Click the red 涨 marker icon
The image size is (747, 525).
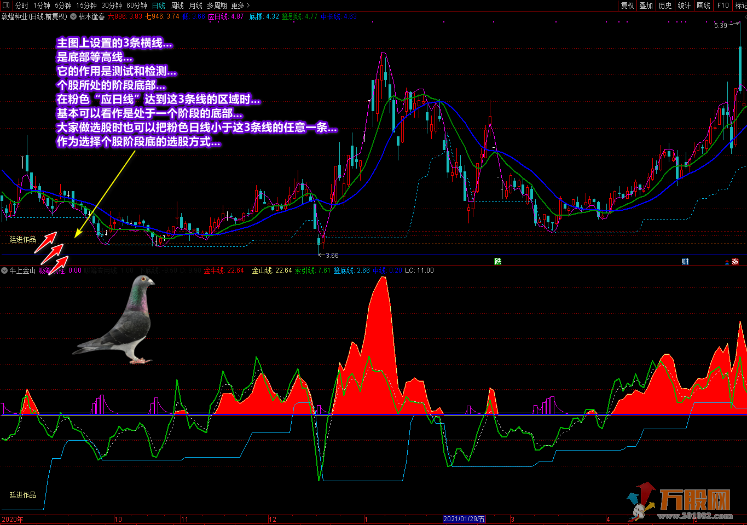click(735, 262)
